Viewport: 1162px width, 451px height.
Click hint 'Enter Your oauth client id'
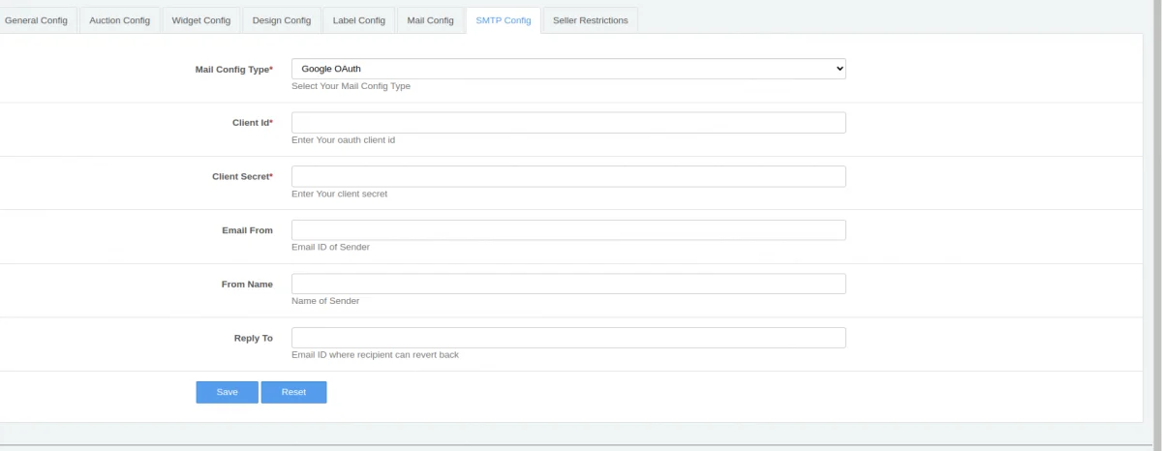click(343, 140)
